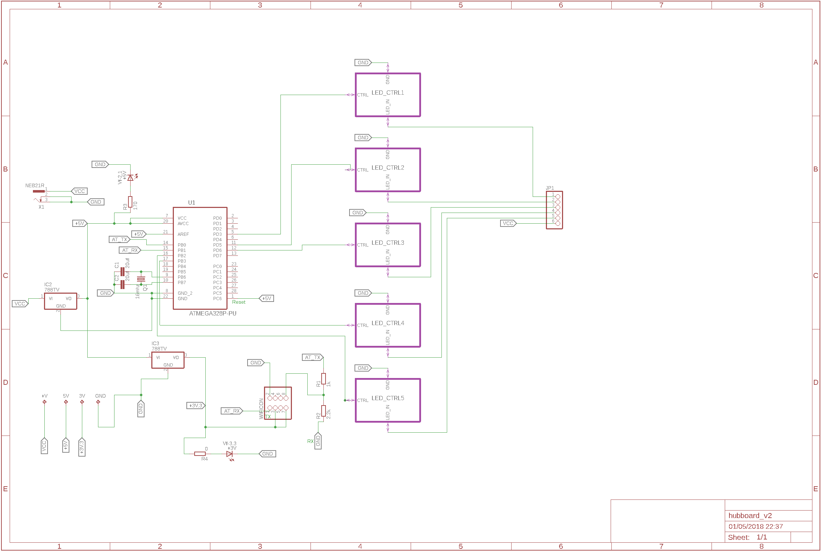
Task: Select the +3V.3 net label
Action: (x=196, y=406)
